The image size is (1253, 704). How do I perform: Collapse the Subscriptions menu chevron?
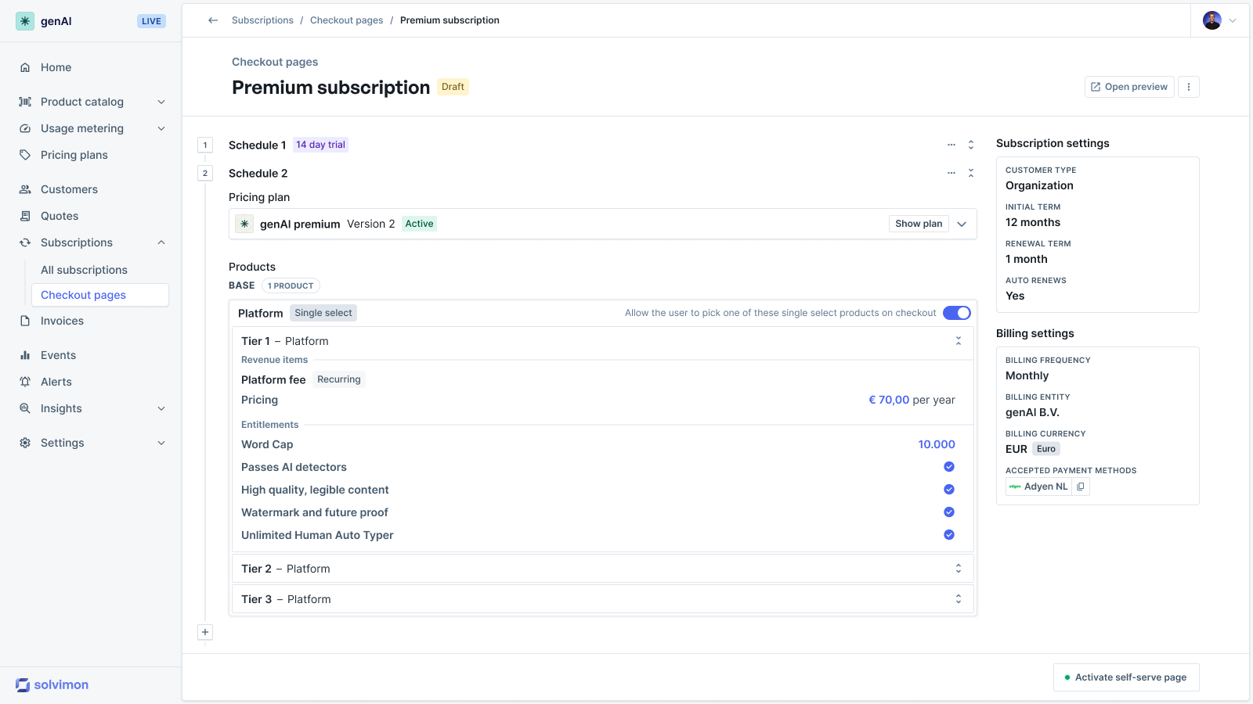click(x=161, y=242)
